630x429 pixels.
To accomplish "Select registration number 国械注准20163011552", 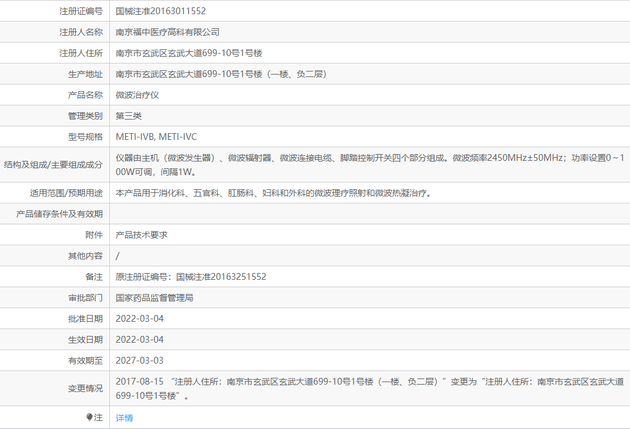I will tap(160, 11).
